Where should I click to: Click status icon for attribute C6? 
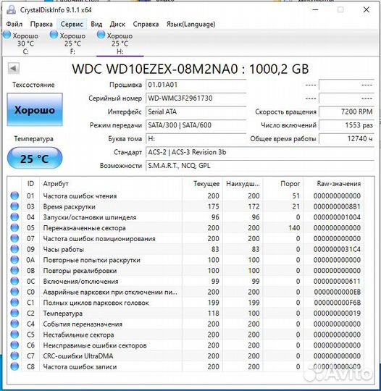click(x=14, y=345)
